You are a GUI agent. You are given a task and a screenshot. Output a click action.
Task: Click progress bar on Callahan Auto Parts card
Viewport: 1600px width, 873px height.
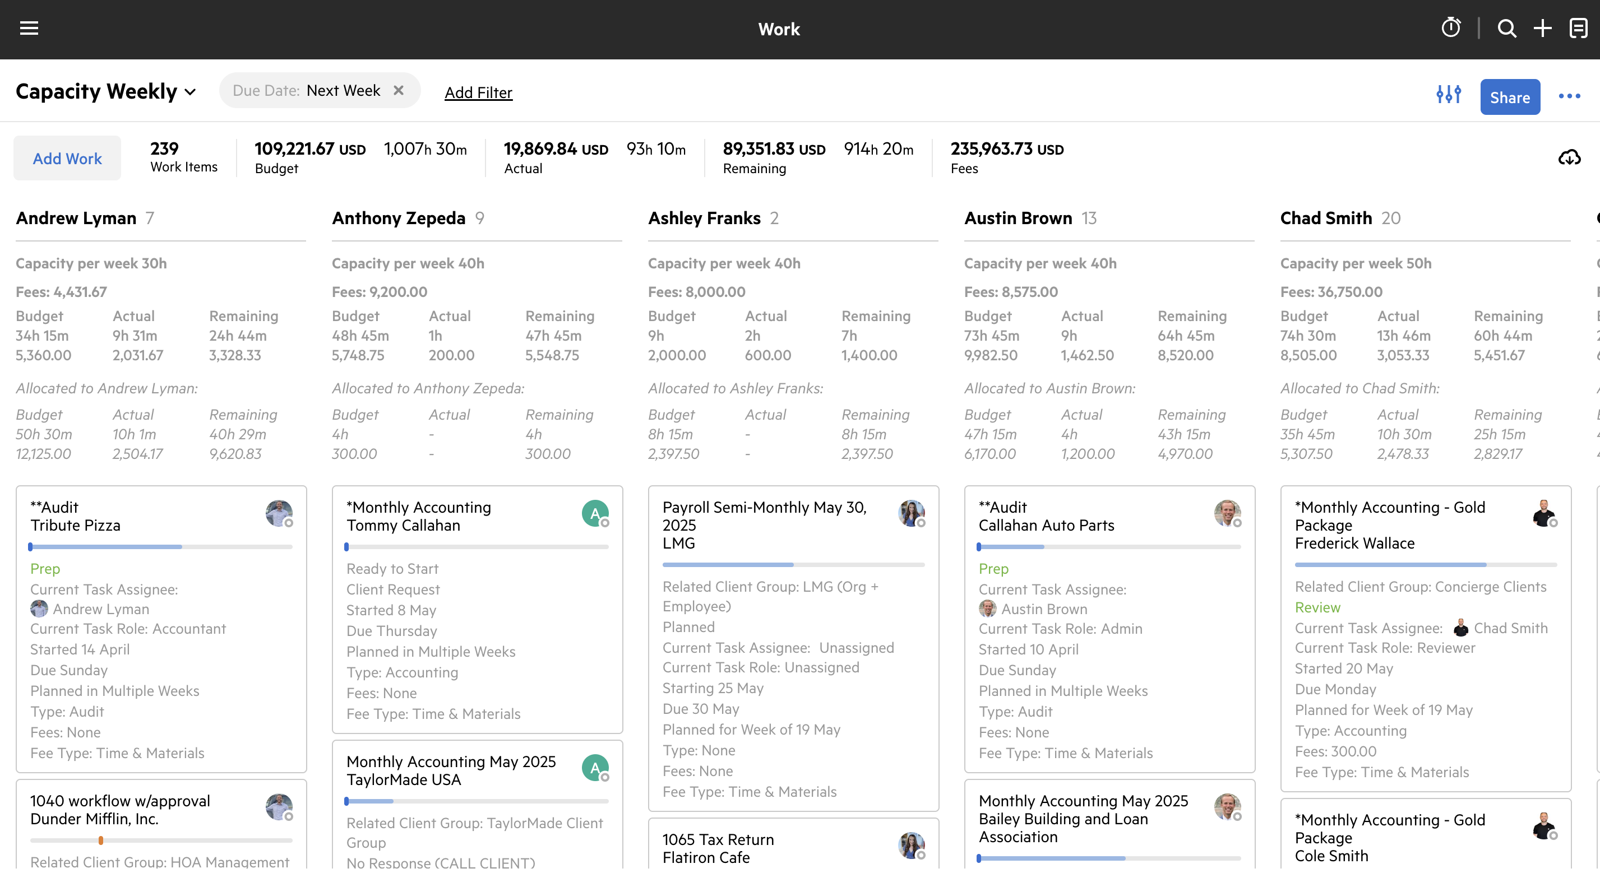[x=1109, y=547]
